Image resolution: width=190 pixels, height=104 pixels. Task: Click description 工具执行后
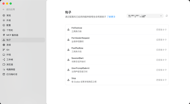tap(77, 51)
